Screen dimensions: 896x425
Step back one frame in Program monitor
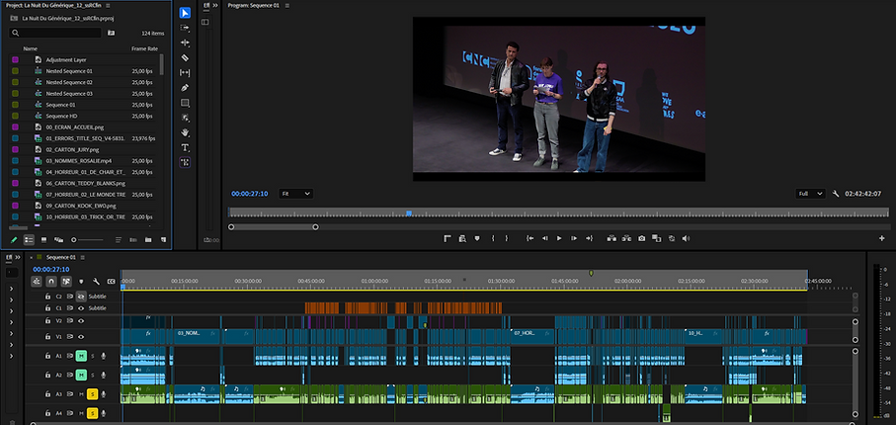coord(544,238)
